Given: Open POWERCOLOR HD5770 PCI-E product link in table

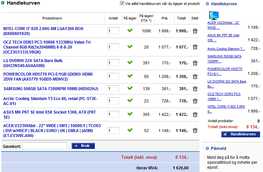Looking at the screenshot, I should 48,77.
